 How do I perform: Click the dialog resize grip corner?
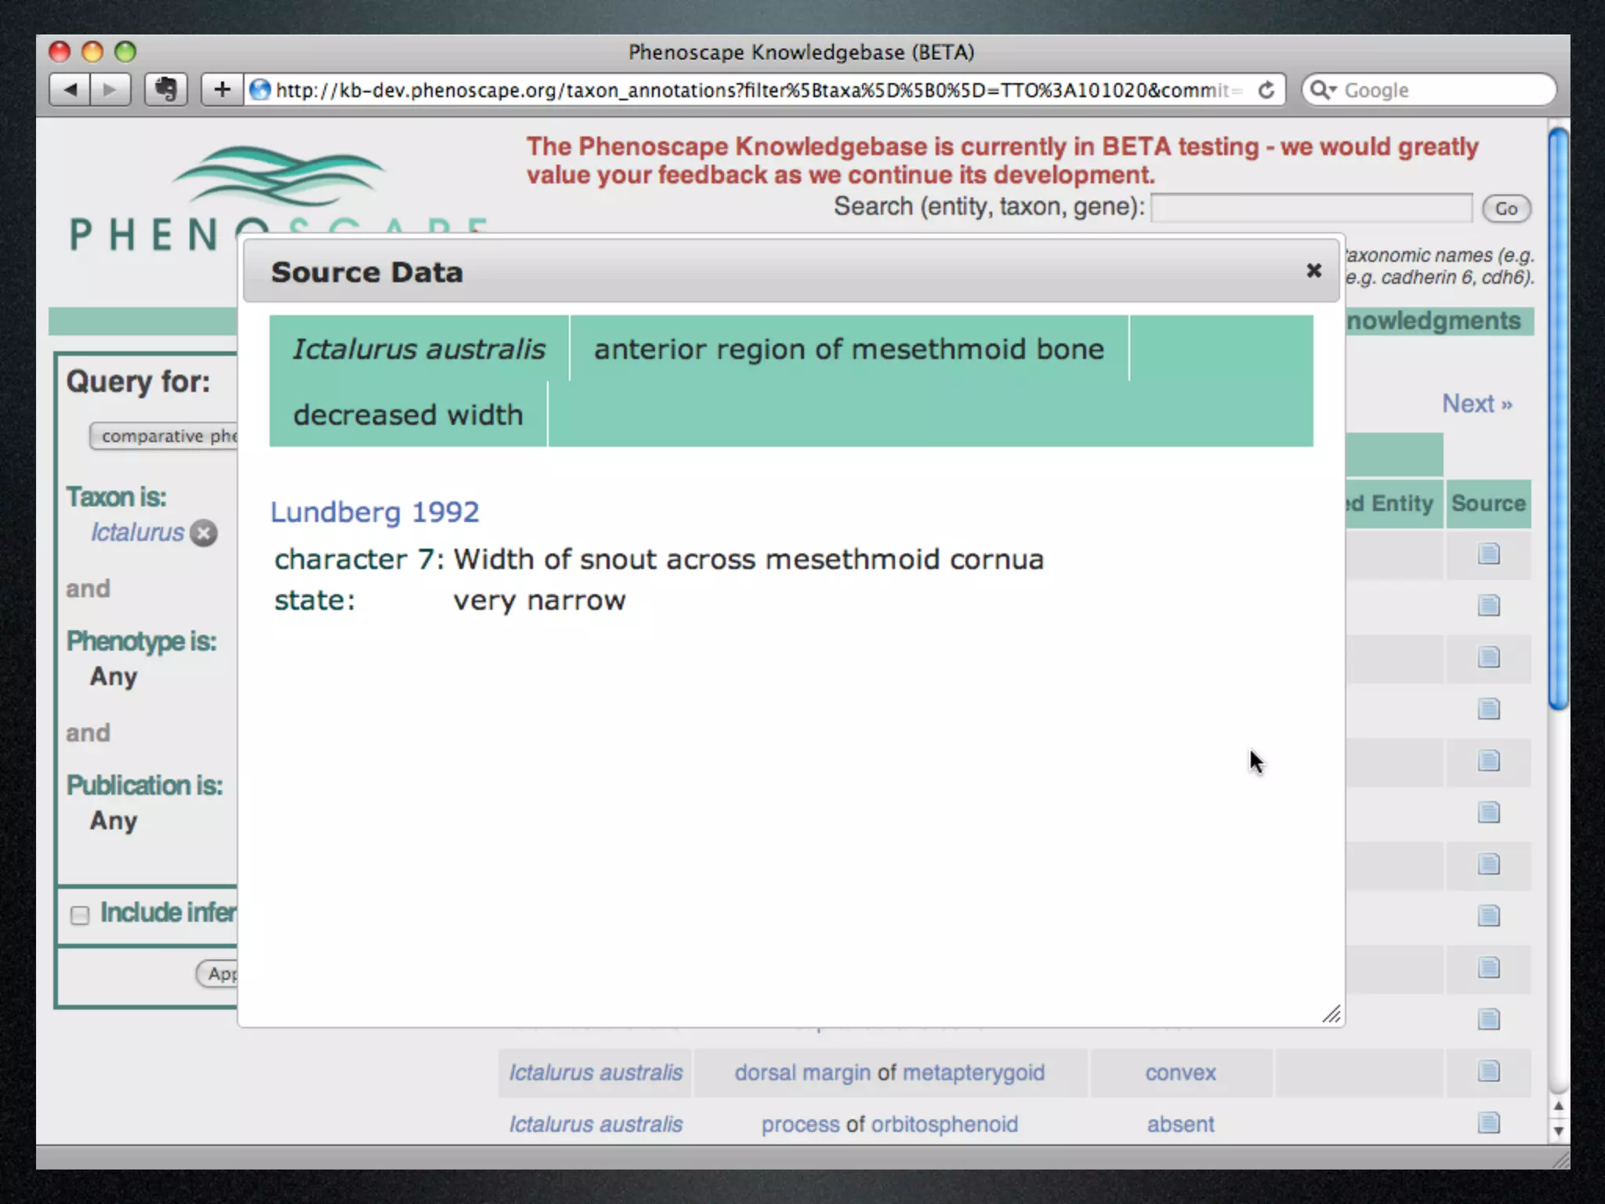[x=1331, y=1014]
